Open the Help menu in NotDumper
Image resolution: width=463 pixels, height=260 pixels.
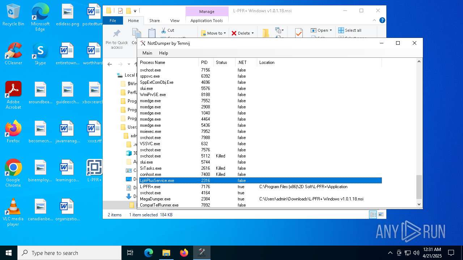pos(163,53)
